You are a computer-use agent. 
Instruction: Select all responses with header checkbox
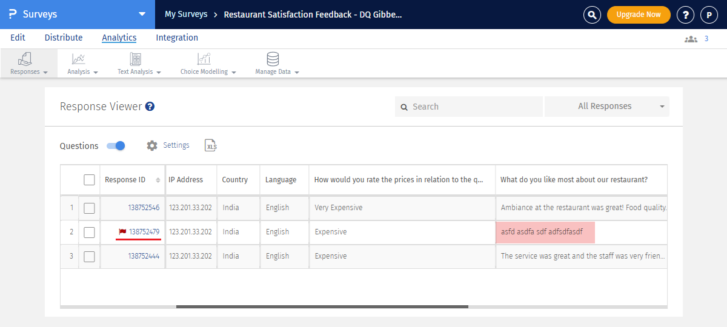(x=89, y=180)
